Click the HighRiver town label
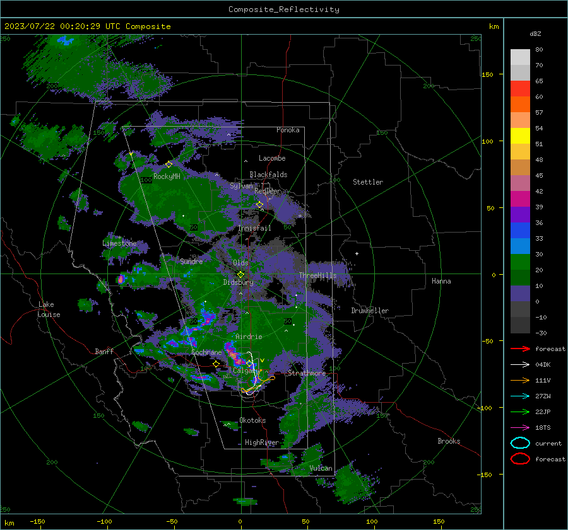The width and height of the screenshot is (568, 530). point(262,442)
